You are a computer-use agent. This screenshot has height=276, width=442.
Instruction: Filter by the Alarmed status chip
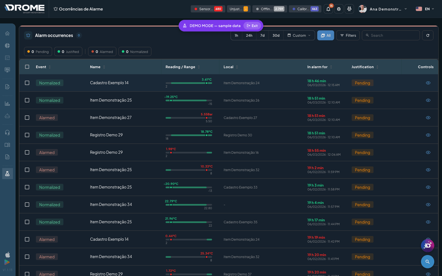pyautogui.click(x=102, y=52)
